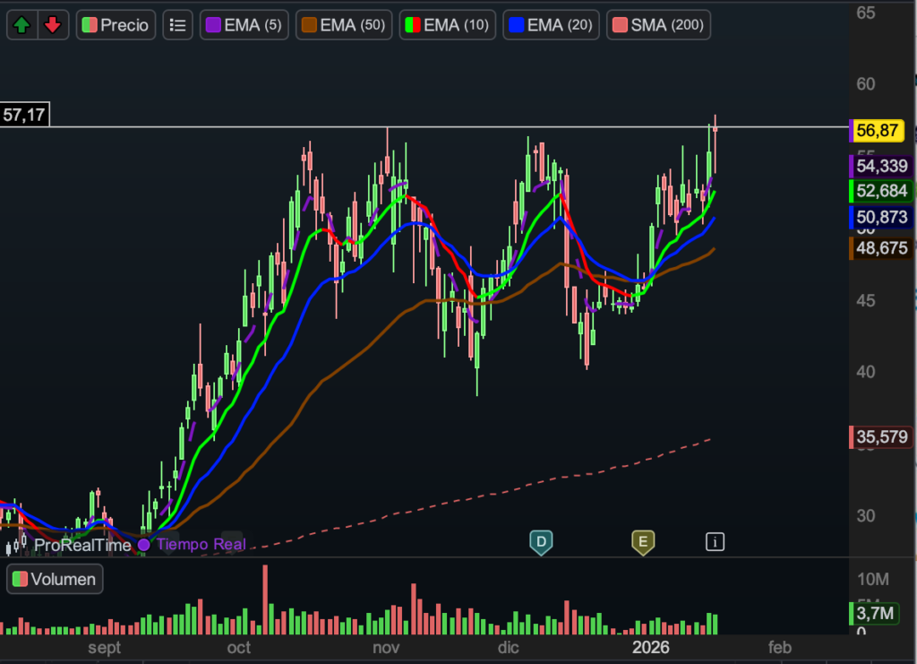Click the Tiempo Real purple status dot

144,545
